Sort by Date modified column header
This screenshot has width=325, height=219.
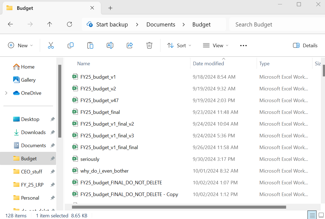click(x=208, y=63)
